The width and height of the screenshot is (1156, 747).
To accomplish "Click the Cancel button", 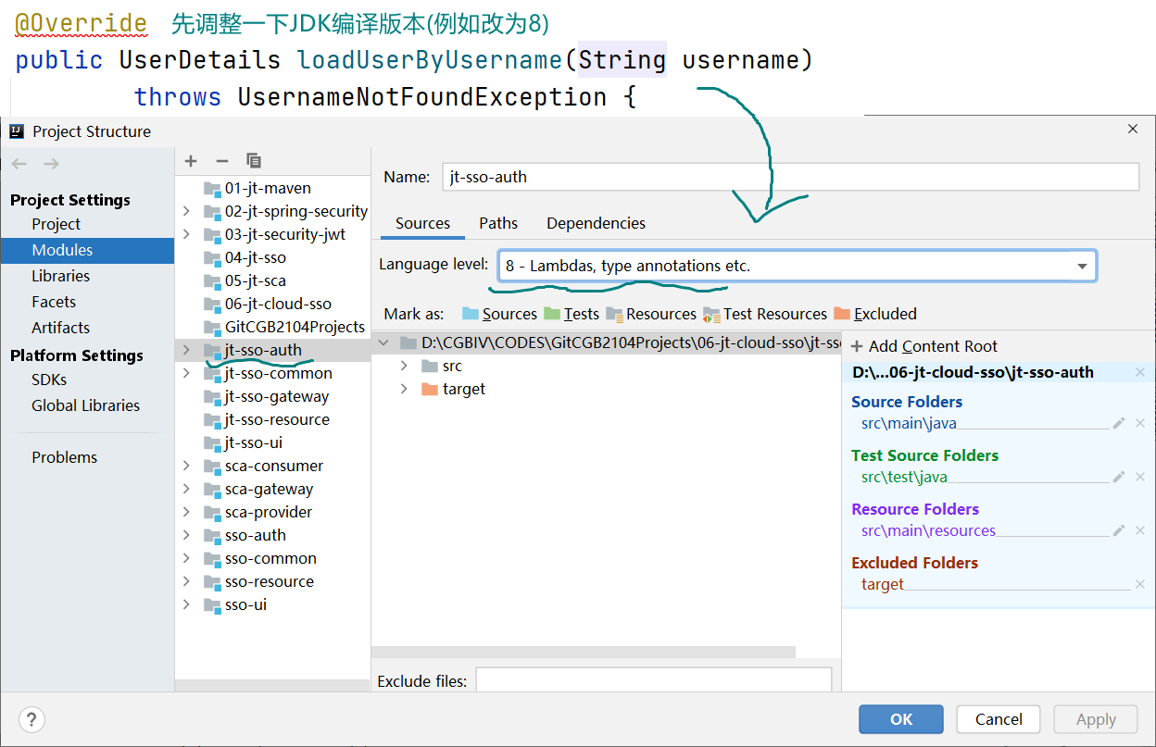I will pos(999,719).
